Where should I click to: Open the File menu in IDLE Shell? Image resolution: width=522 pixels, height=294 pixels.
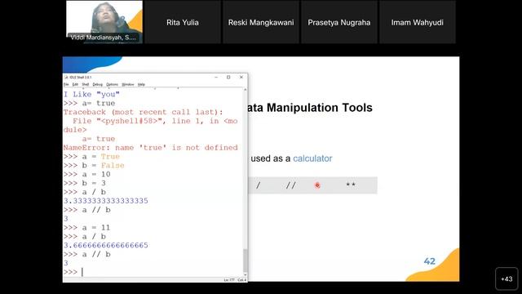(x=66, y=84)
